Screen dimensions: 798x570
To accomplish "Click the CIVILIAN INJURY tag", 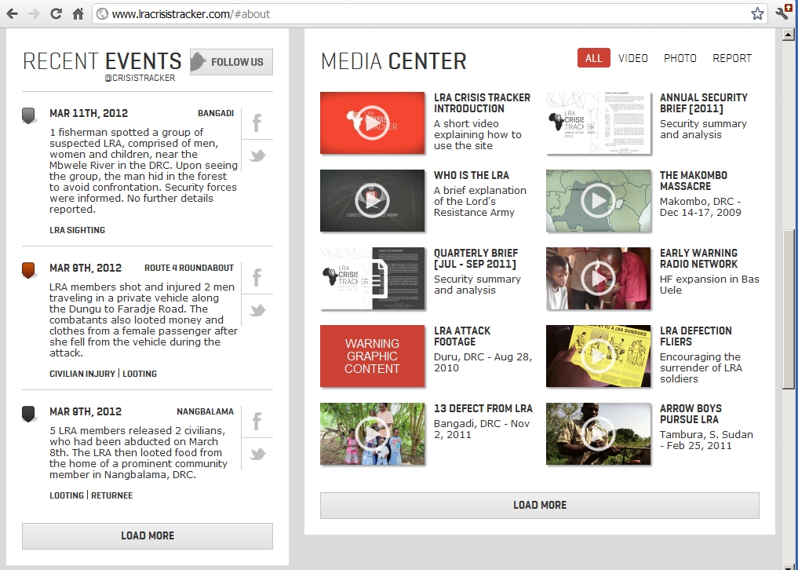I will [x=82, y=374].
